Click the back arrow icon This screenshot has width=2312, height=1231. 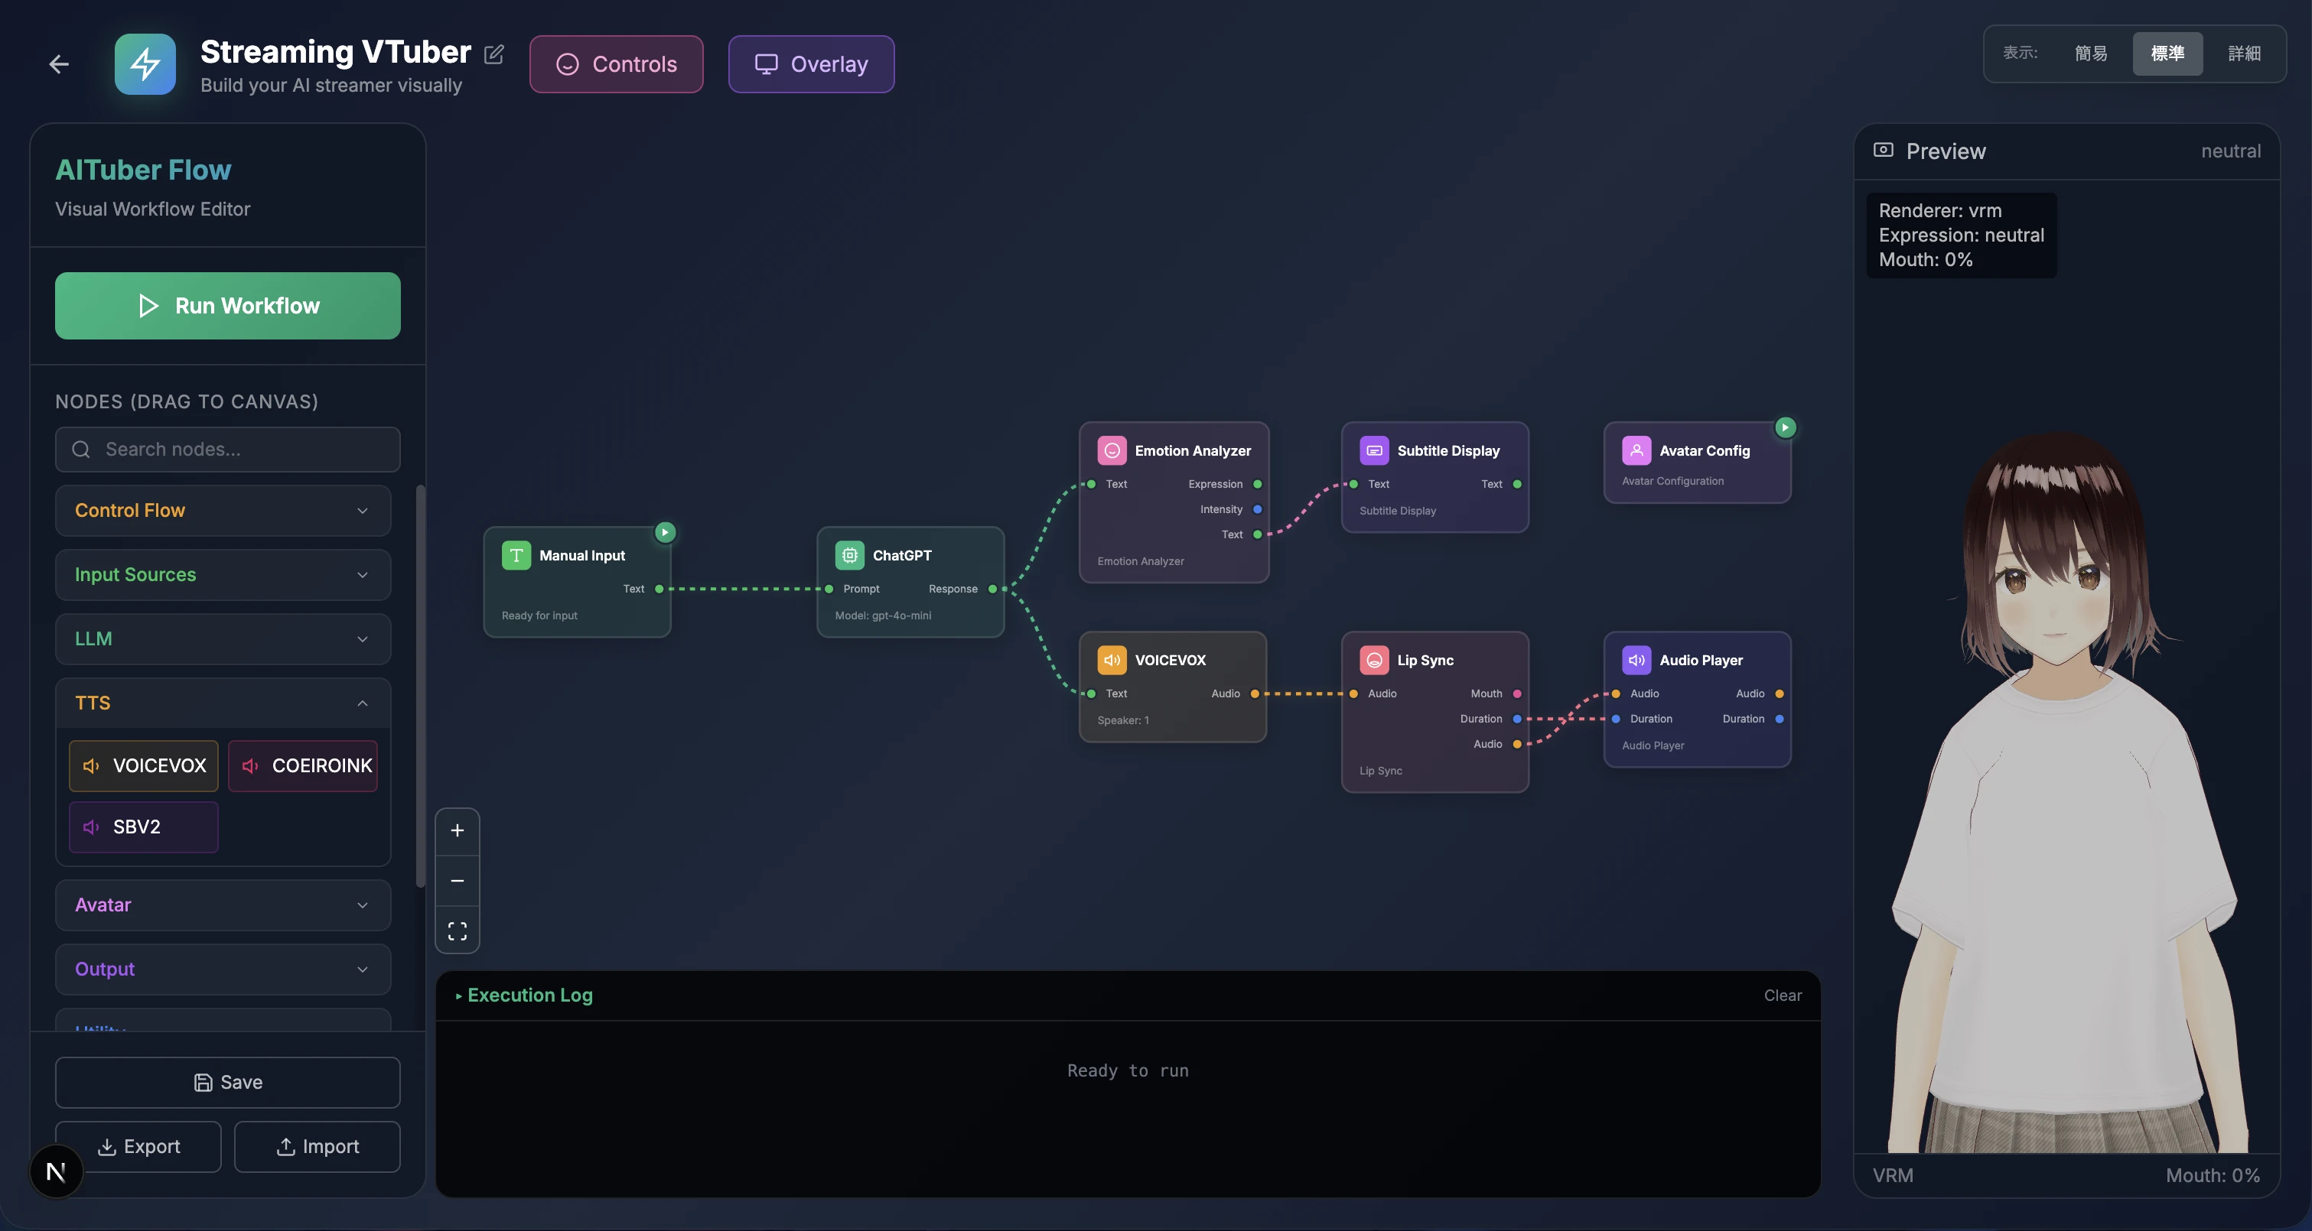(59, 63)
